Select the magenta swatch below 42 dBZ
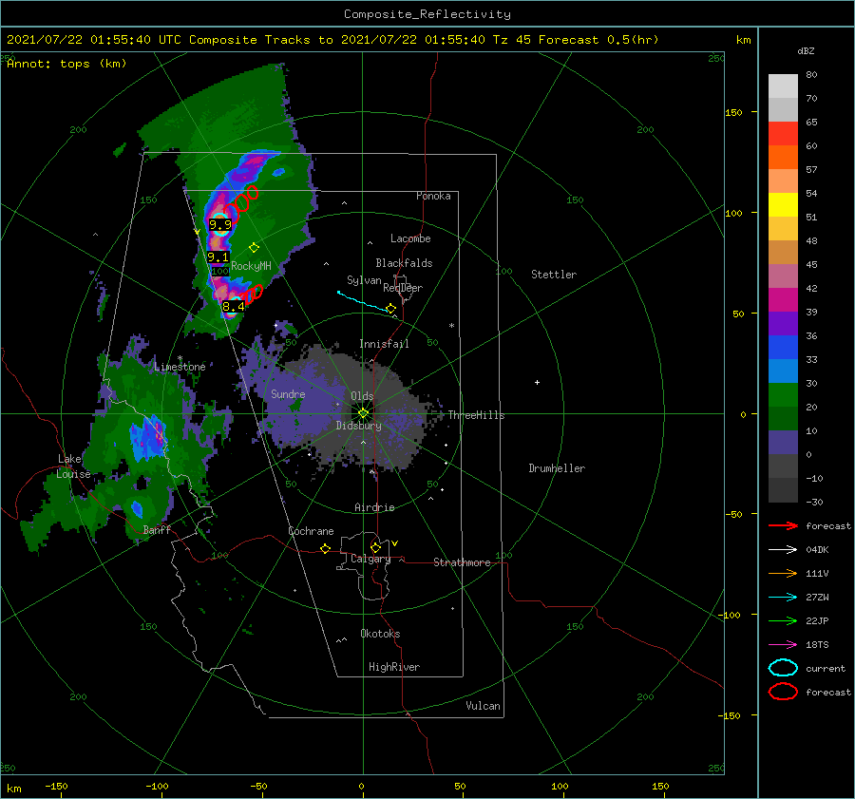The width and height of the screenshot is (855, 799). (783, 300)
